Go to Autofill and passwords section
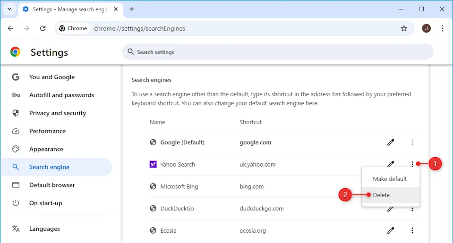 (x=61, y=95)
